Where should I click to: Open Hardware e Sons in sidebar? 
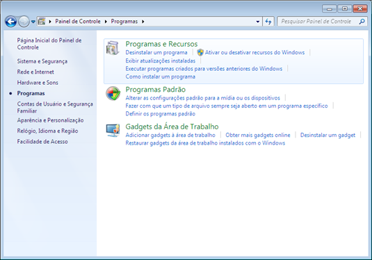point(38,83)
